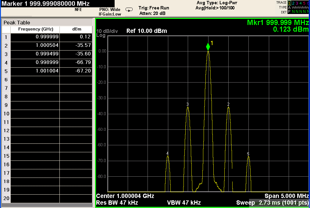The image size is (310, 208).
Task: Select the 1.000504 frequency peak row
Action: coord(47,45)
